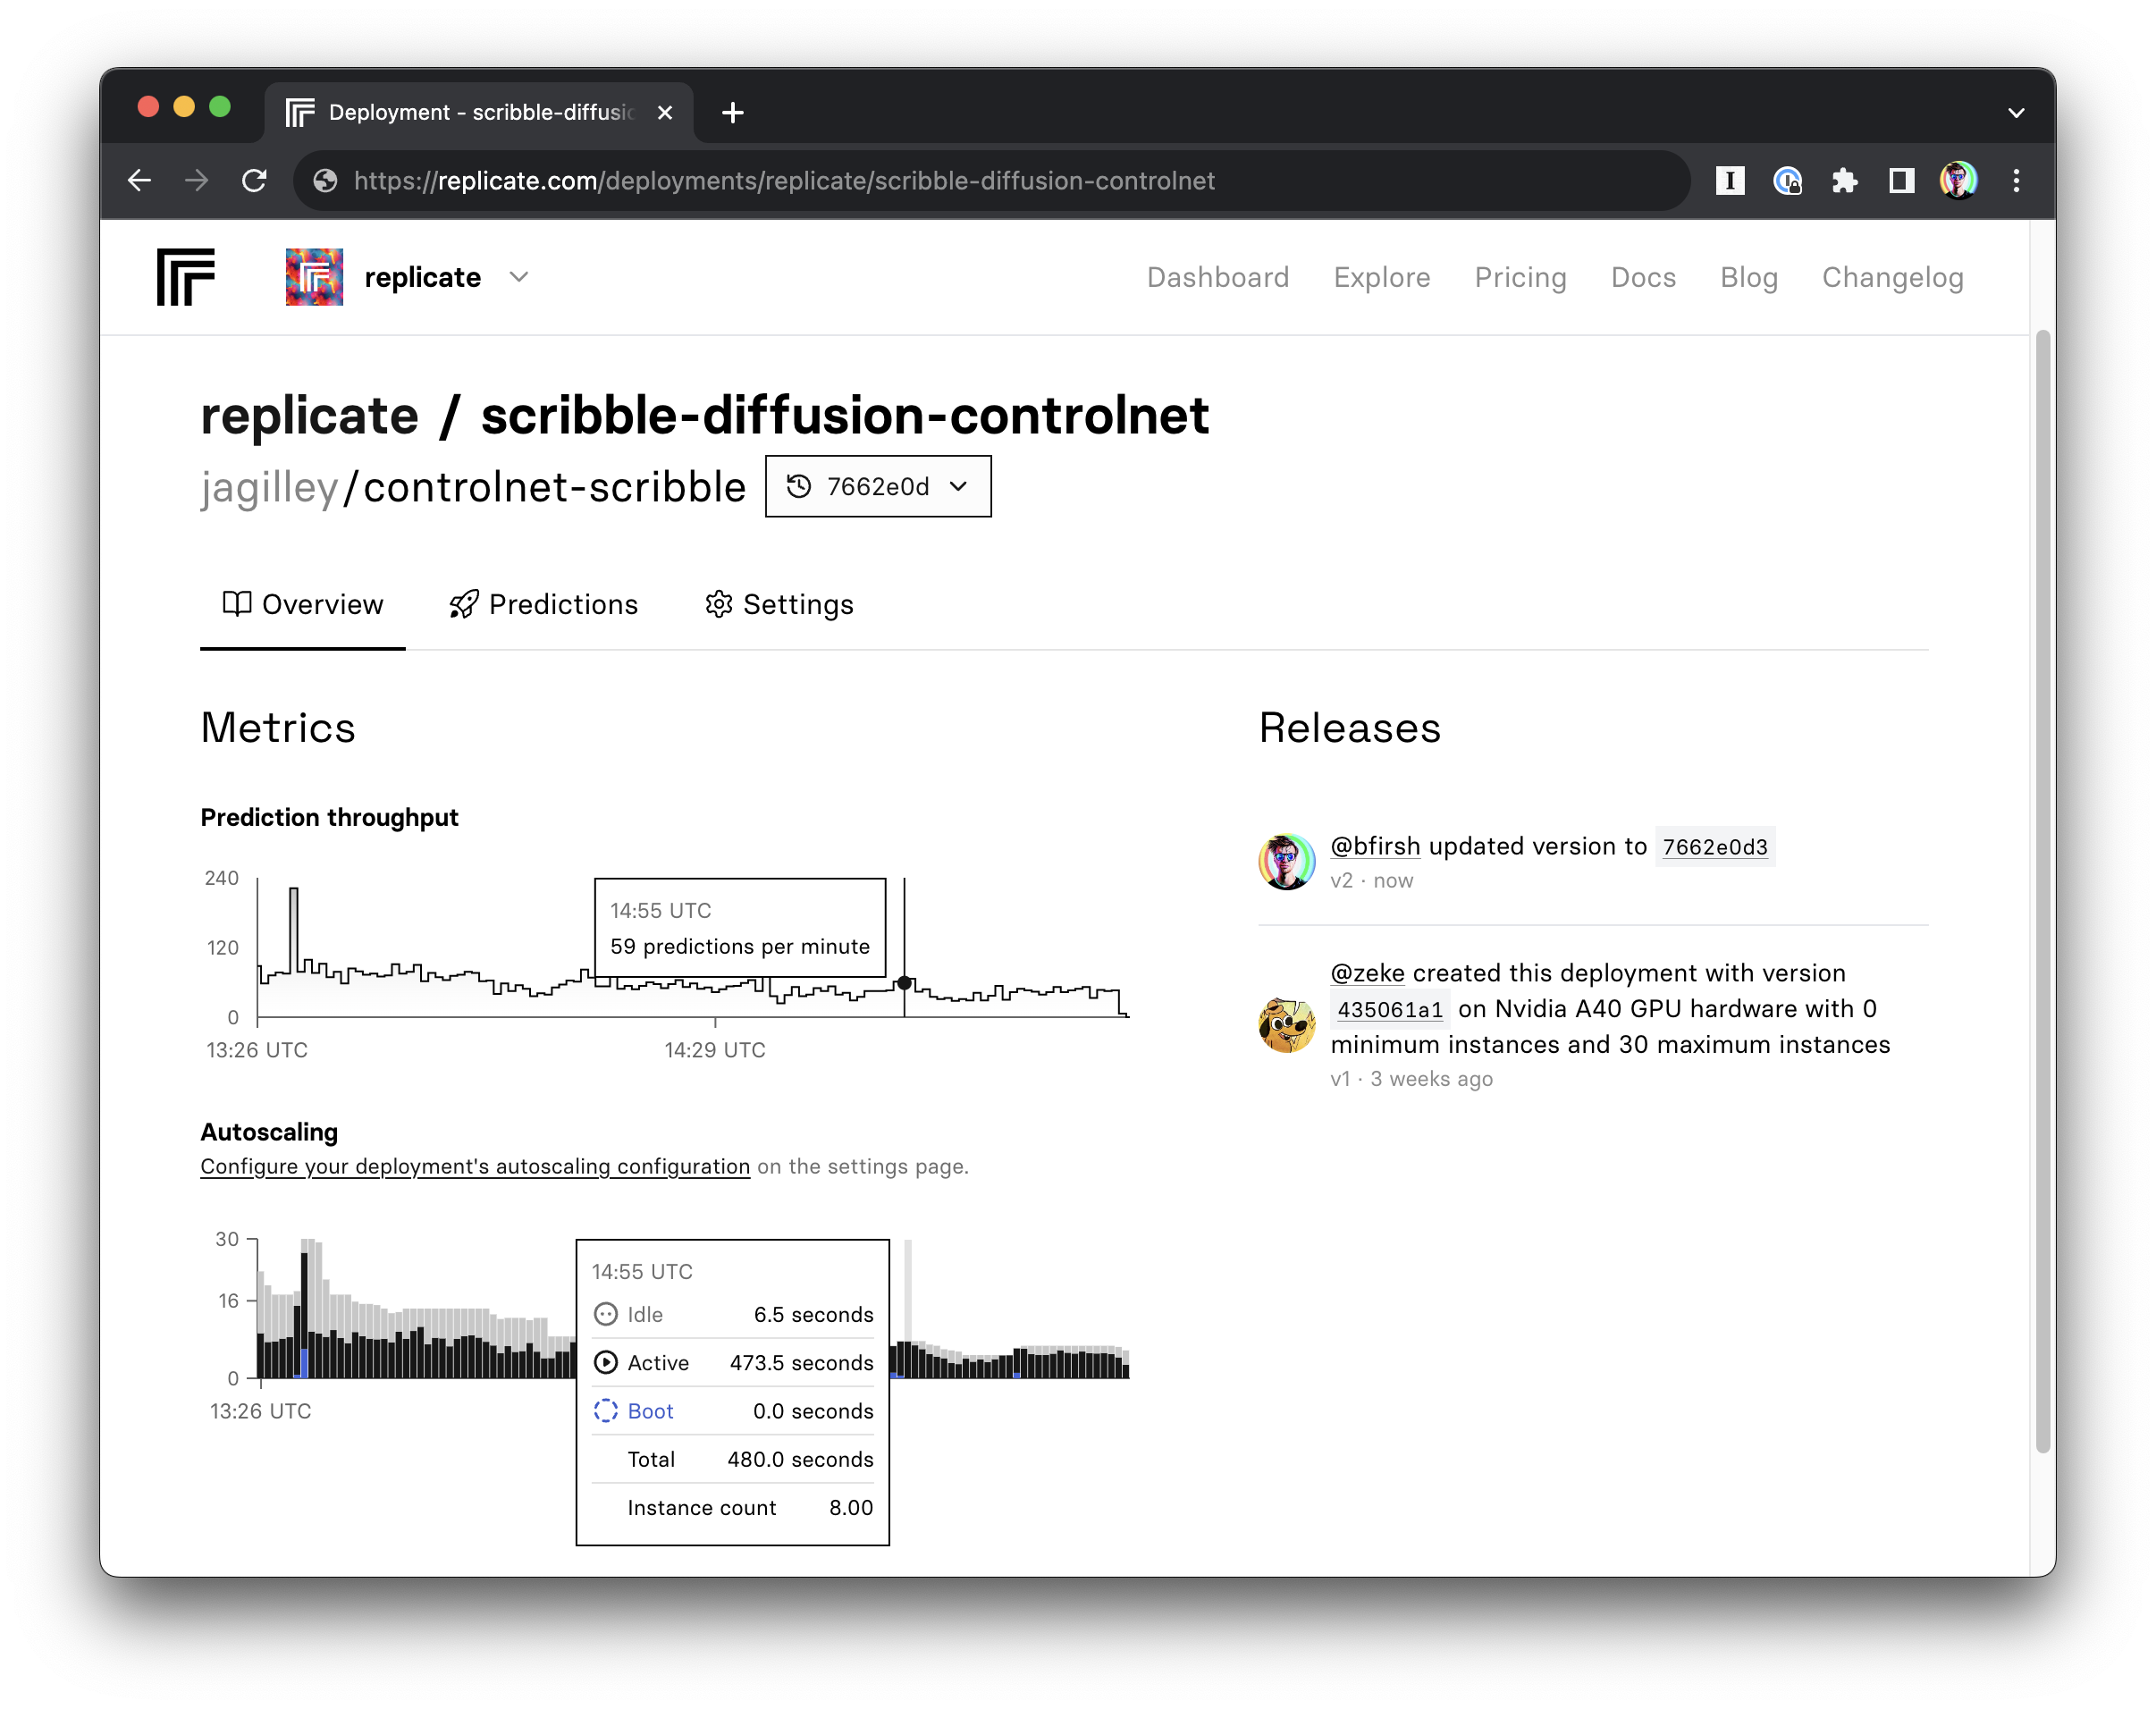Open the Chrome three-dot menu
The width and height of the screenshot is (2156, 1709).
click(x=2016, y=180)
